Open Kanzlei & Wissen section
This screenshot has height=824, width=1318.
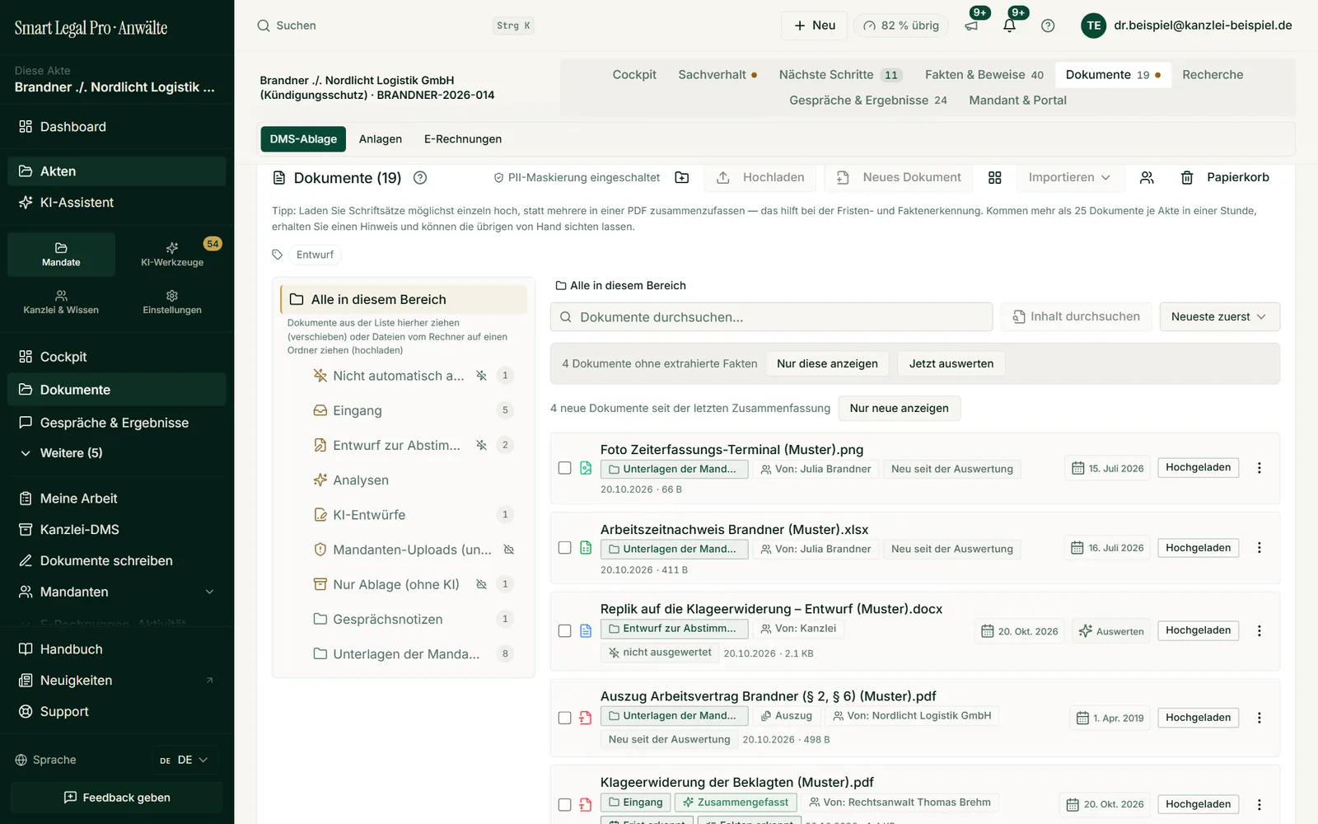[61, 302]
